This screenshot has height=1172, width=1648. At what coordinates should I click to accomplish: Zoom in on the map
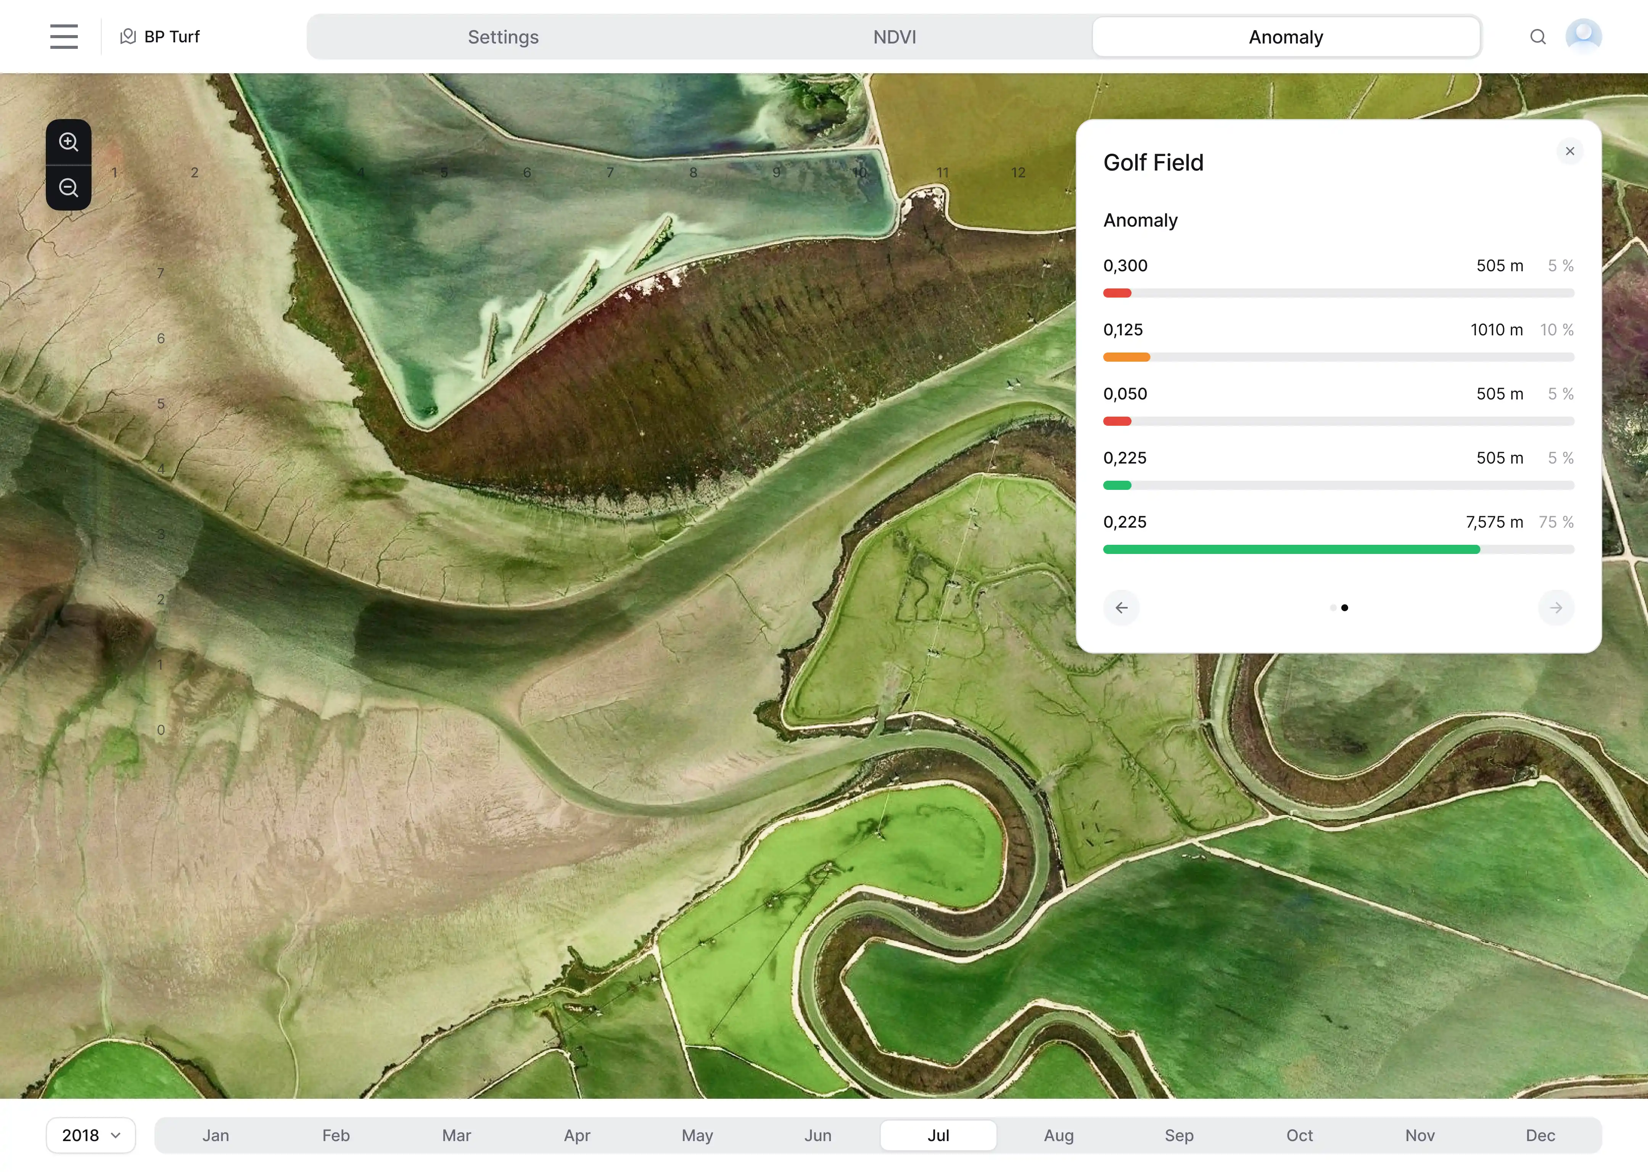pyautogui.click(x=69, y=142)
